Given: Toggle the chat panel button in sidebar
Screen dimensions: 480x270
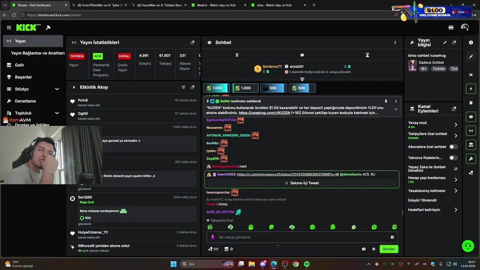Looking at the screenshot, I should [x=471, y=117].
